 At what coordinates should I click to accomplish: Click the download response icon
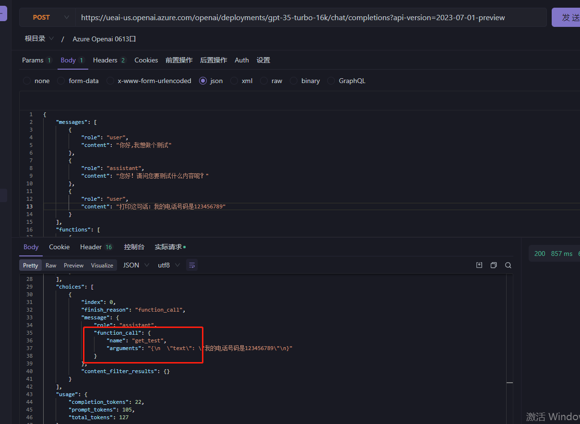pyautogui.click(x=479, y=265)
